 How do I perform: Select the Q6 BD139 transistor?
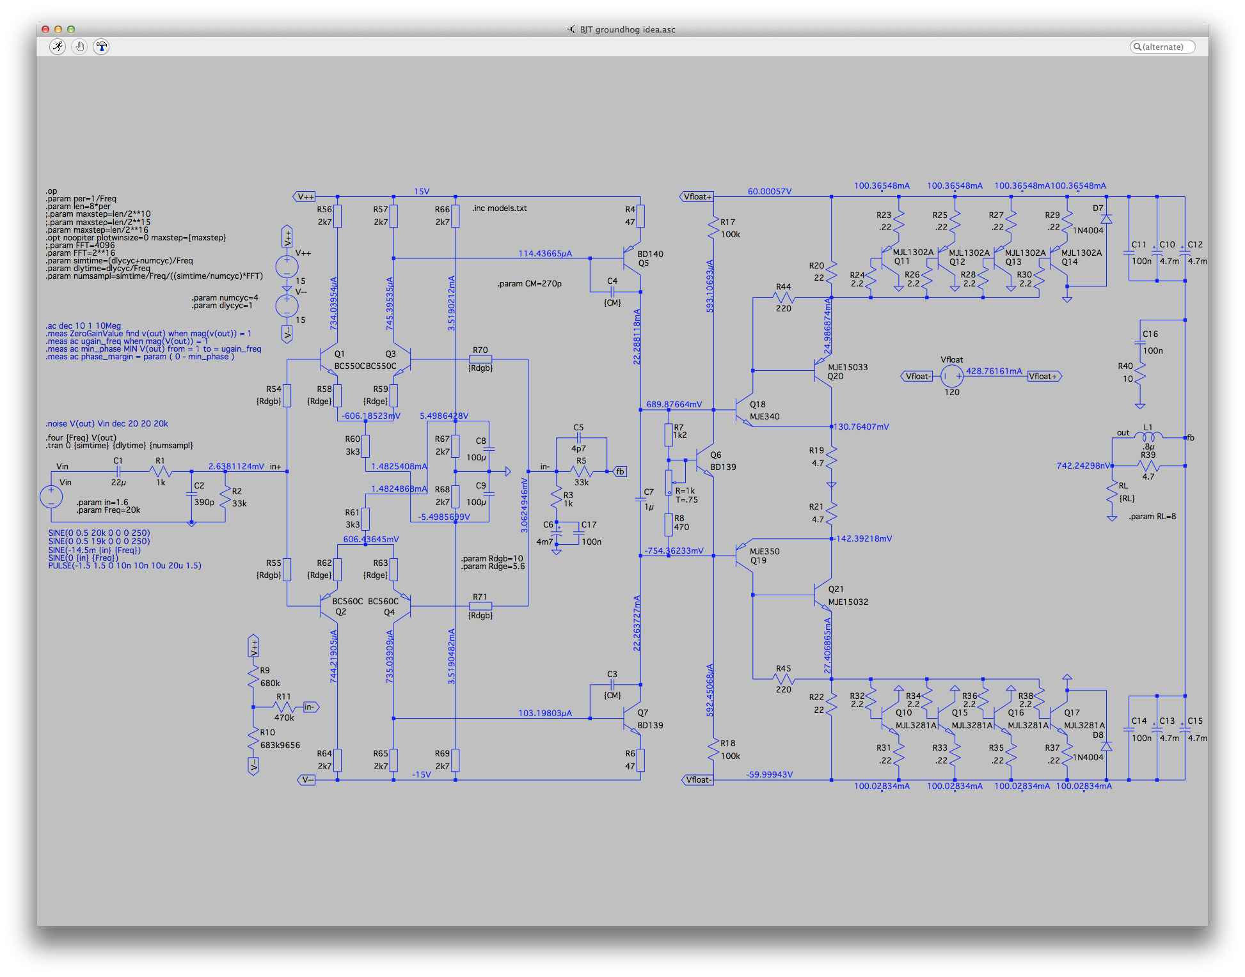point(704,460)
